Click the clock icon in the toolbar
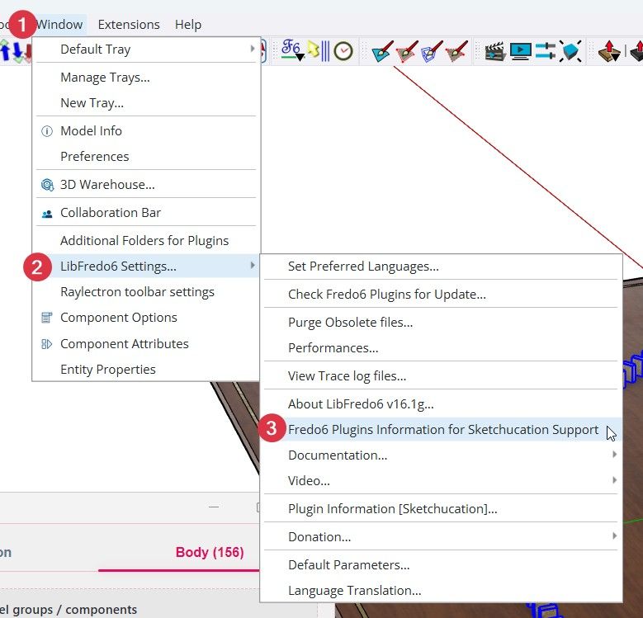The image size is (643, 618). click(343, 51)
